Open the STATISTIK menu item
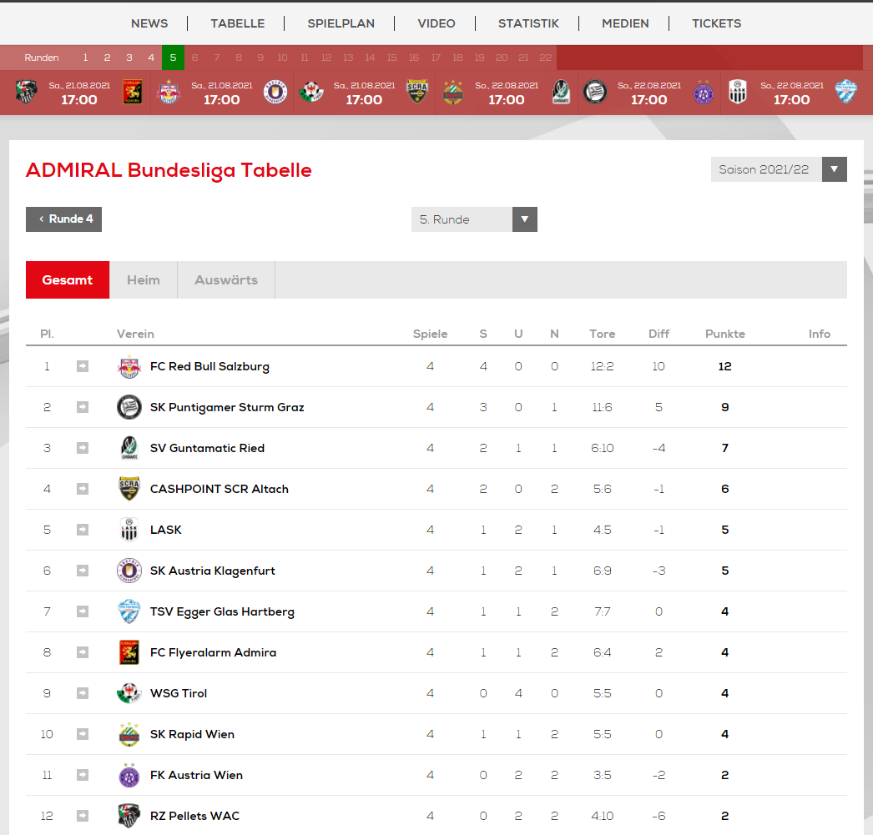The width and height of the screenshot is (873, 835). click(528, 23)
